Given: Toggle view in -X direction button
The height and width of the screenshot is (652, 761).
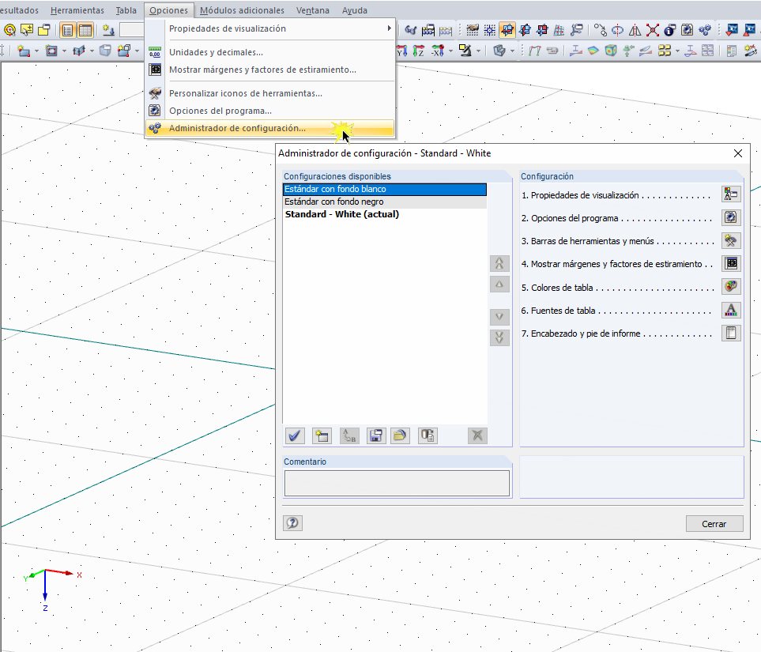Looking at the screenshot, I should (438, 50).
